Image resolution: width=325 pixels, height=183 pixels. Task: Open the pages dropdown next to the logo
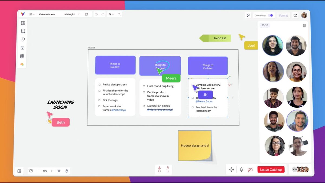32,14
